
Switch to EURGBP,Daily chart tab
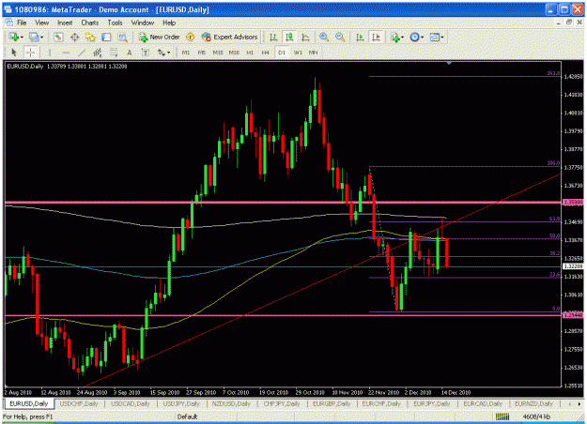(x=332, y=403)
